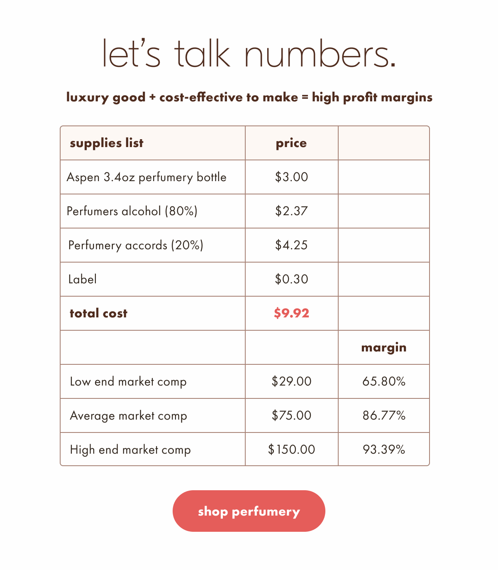Viewport: 498px width, 570px height.
Task: Select the $3.00 price cell
Action: point(291,177)
